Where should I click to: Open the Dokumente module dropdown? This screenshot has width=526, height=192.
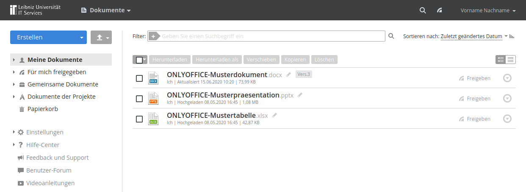(x=106, y=10)
